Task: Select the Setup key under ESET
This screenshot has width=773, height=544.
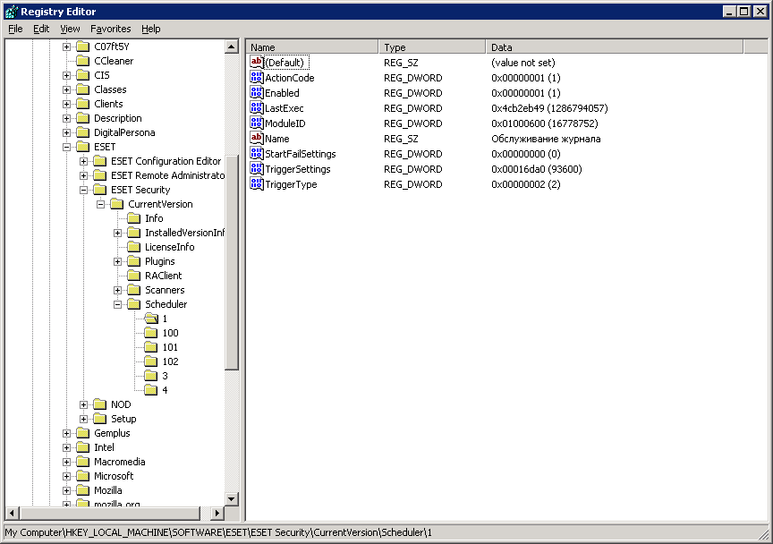Action: [x=123, y=419]
